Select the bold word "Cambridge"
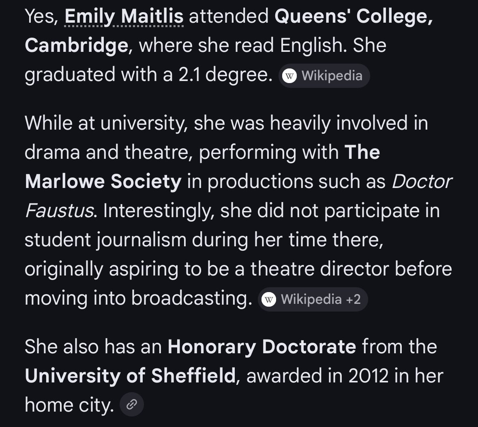478x427 pixels. click(x=76, y=46)
